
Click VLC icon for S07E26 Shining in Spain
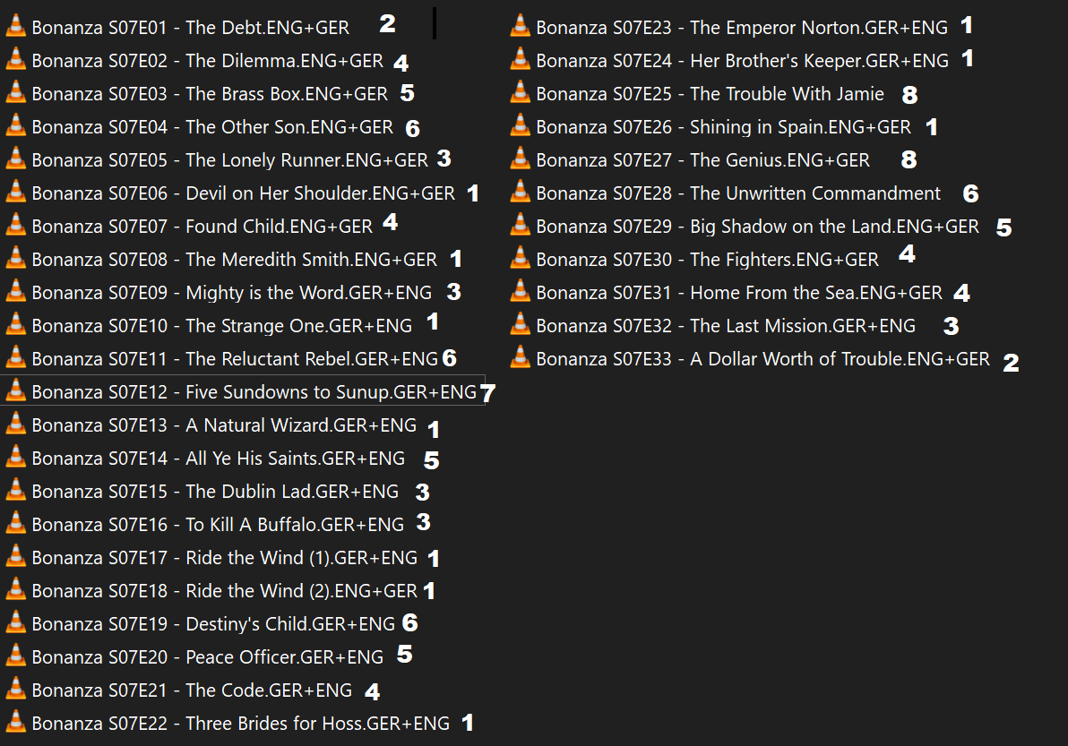(521, 126)
